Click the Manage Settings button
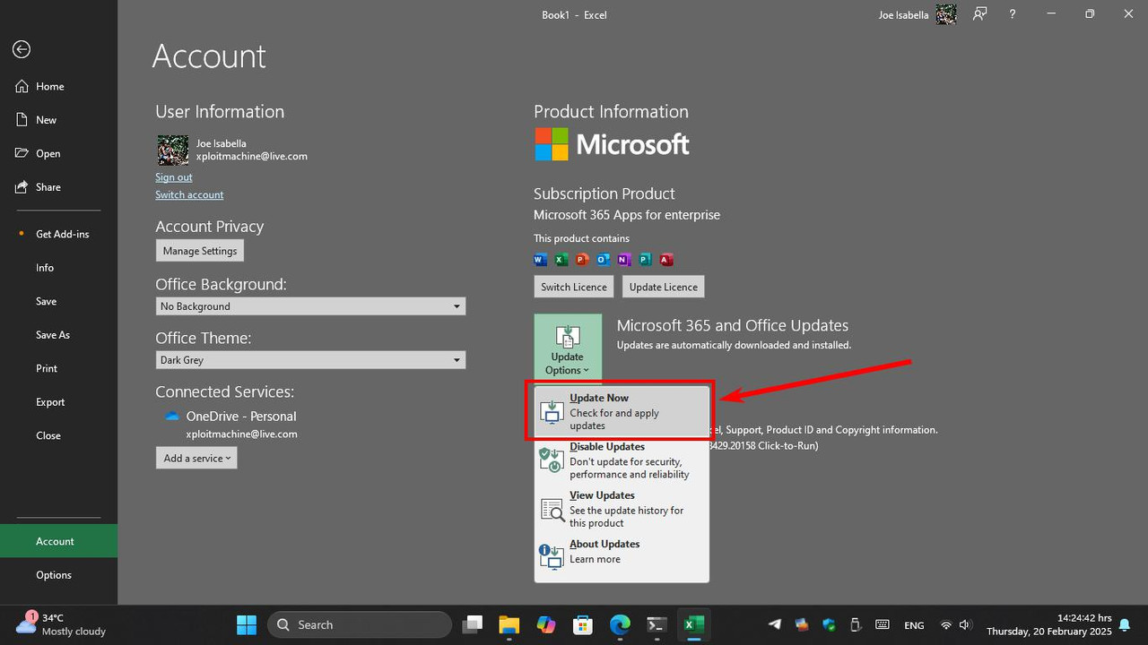 200,251
